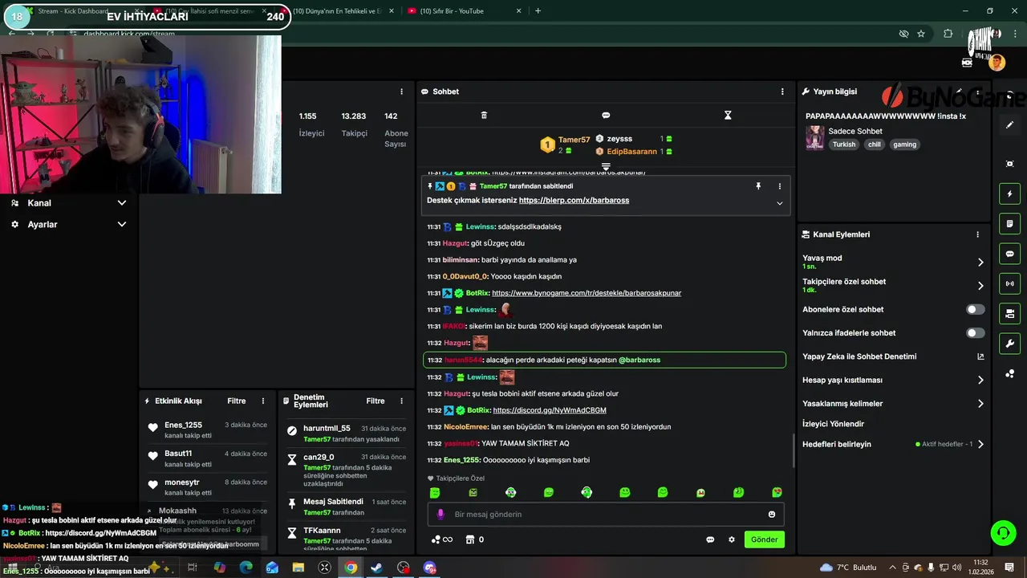Open a new browser tab

pos(538,11)
